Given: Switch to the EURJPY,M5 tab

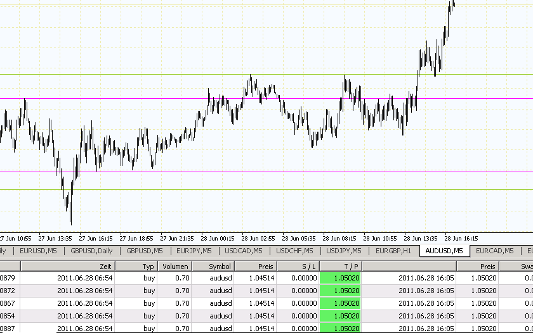Looking at the screenshot, I should [194, 251].
